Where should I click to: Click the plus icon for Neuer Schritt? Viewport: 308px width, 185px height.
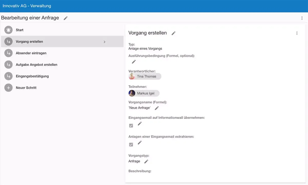(8, 88)
